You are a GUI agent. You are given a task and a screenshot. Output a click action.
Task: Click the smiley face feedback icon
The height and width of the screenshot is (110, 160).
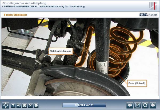[36, 105]
